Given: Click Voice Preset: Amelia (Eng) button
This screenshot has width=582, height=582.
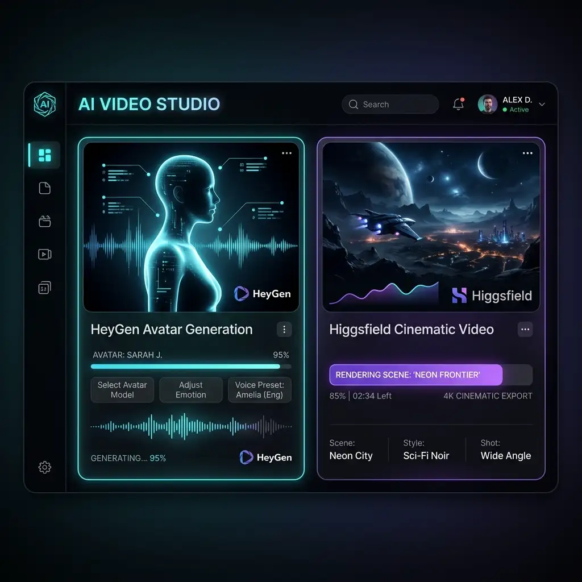Looking at the screenshot, I should coord(259,390).
